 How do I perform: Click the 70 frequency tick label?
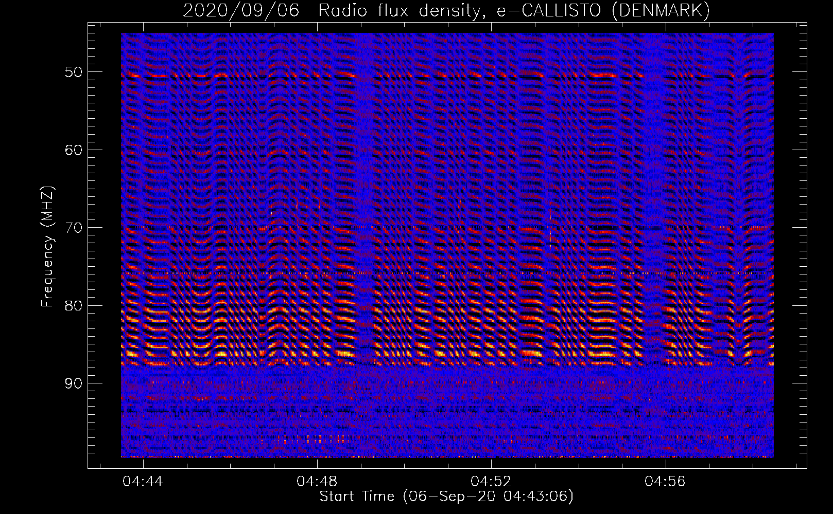point(74,228)
